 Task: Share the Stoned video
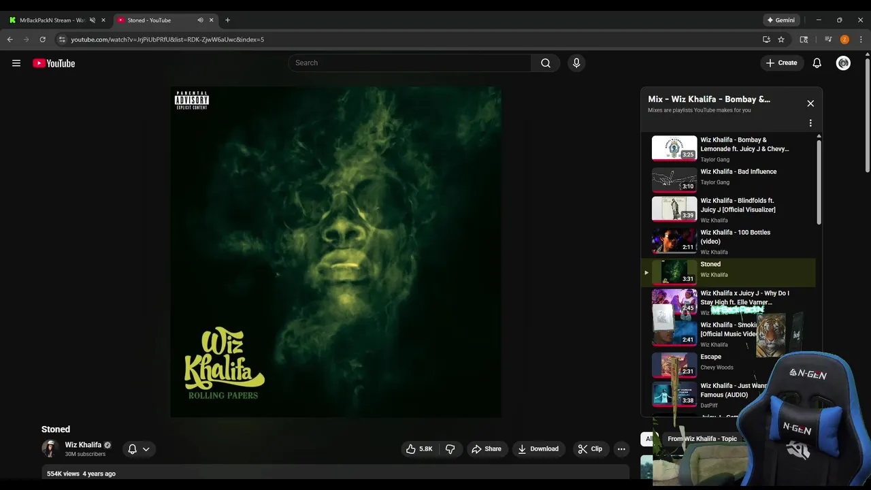[487, 449]
